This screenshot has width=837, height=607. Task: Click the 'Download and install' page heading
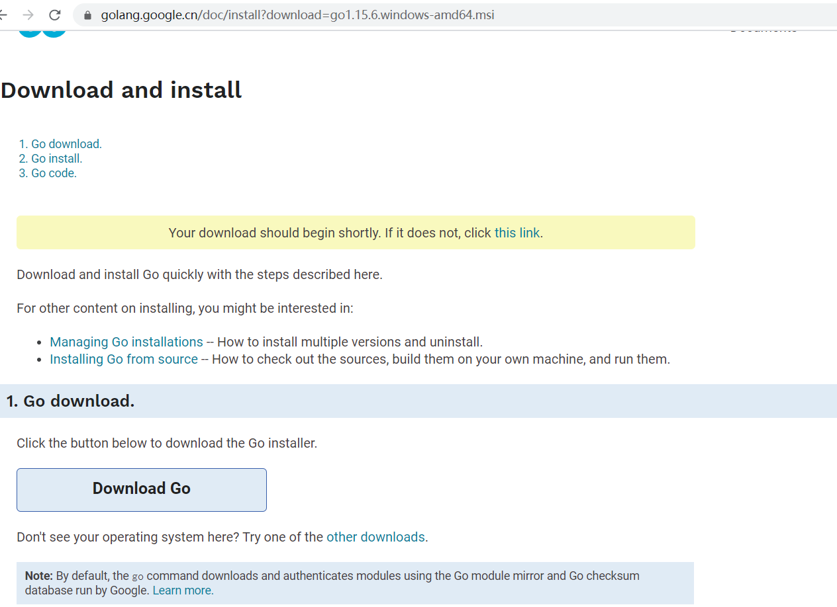(121, 90)
